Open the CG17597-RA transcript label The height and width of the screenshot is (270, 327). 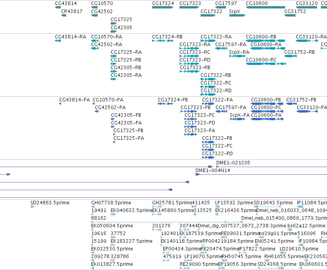coord(231,45)
